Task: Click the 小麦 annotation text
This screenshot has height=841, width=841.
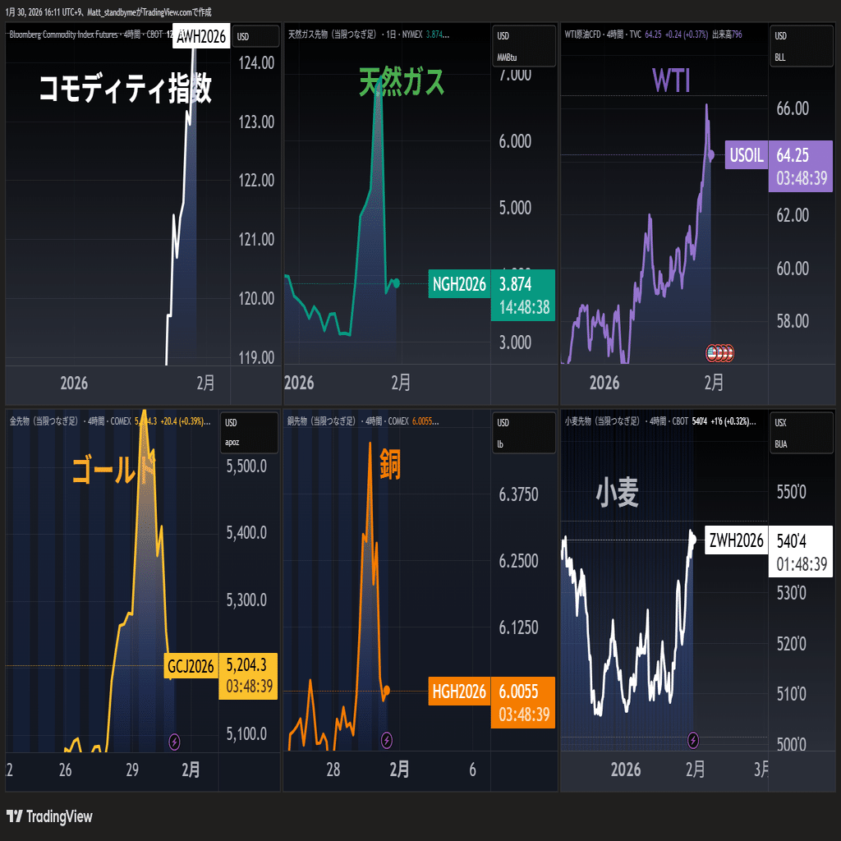Action: [x=617, y=493]
